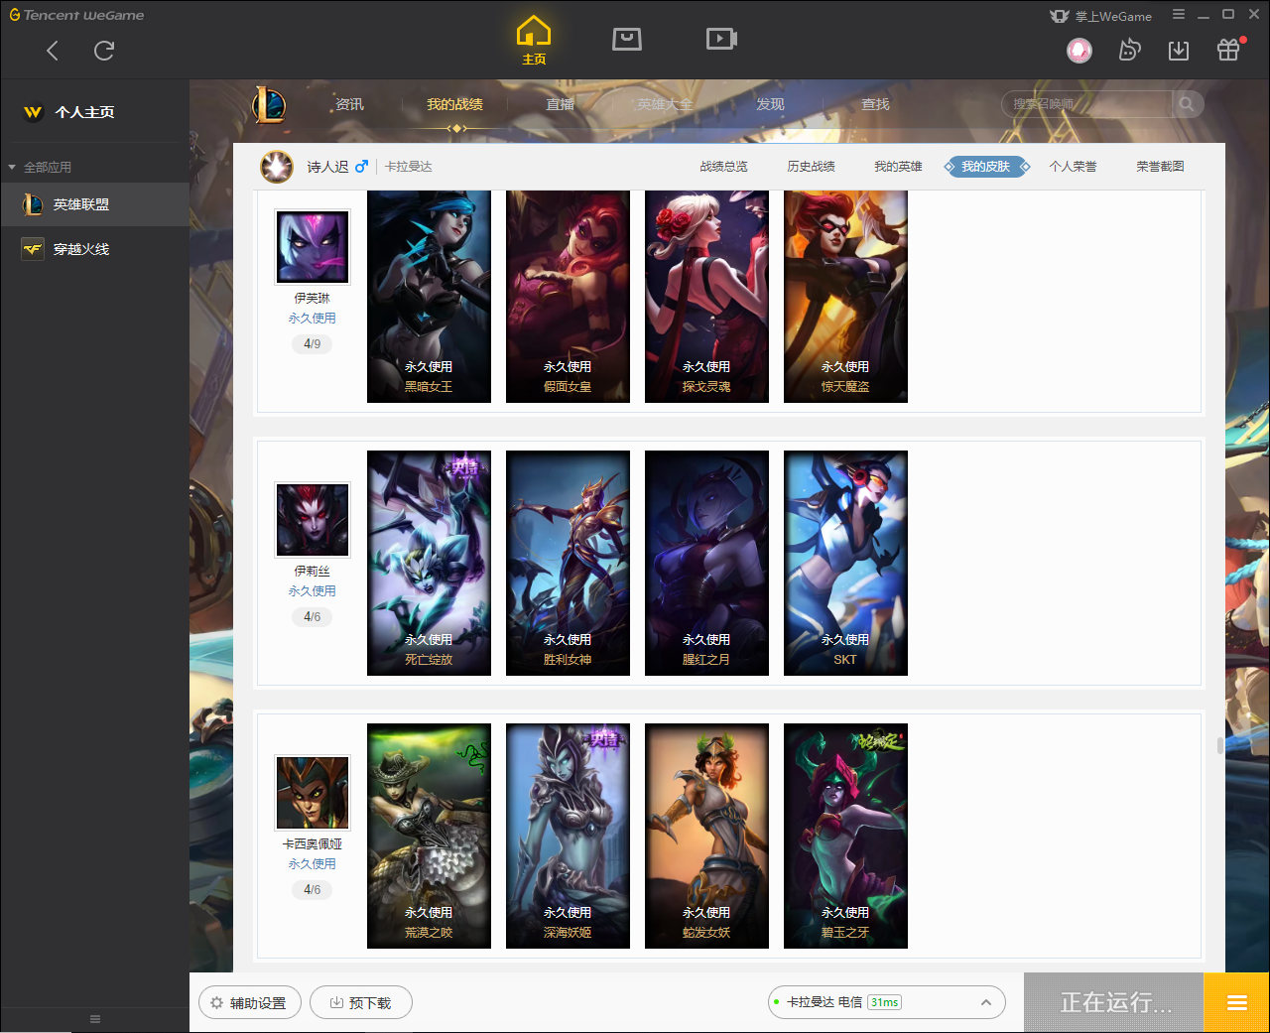Refresh the page with reload icon
The width and height of the screenshot is (1270, 1033).
tap(104, 51)
